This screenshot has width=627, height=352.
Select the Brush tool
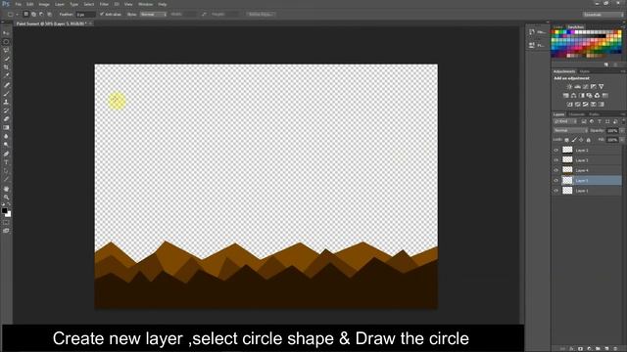pyautogui.click(x=6, y=94)
